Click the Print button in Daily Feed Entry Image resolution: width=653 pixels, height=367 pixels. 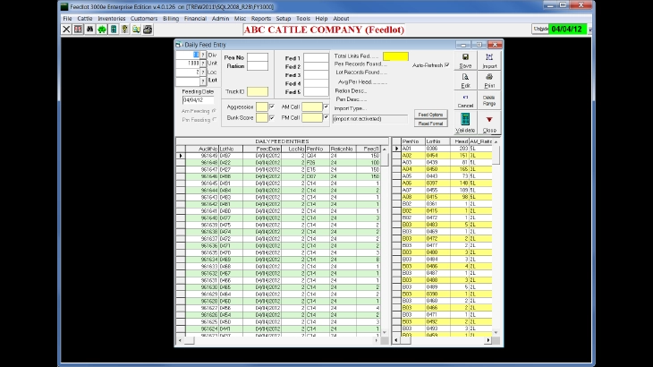[x=489, y=81]
